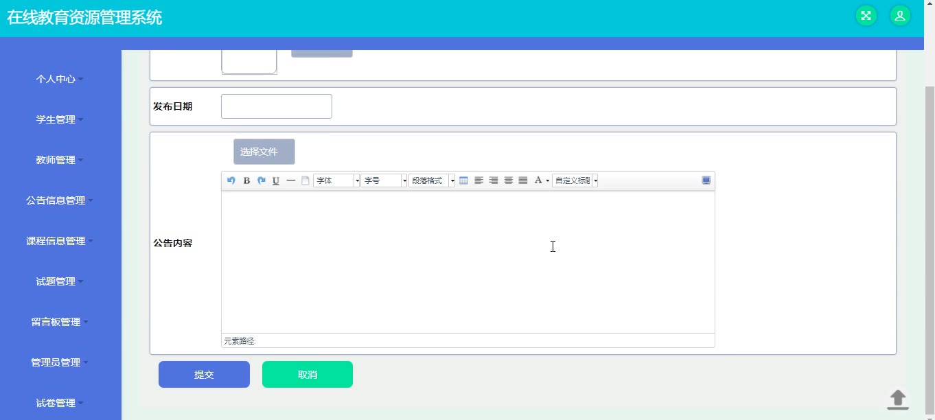Toggle editor fullscreen mode icon
The width and height of the screenshot is (935, 420).
(x=706, y=180)
